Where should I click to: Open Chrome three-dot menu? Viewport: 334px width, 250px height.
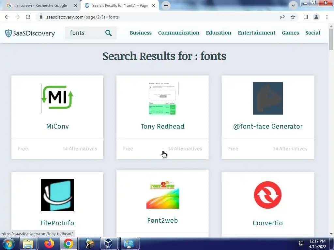coord(327,17)
